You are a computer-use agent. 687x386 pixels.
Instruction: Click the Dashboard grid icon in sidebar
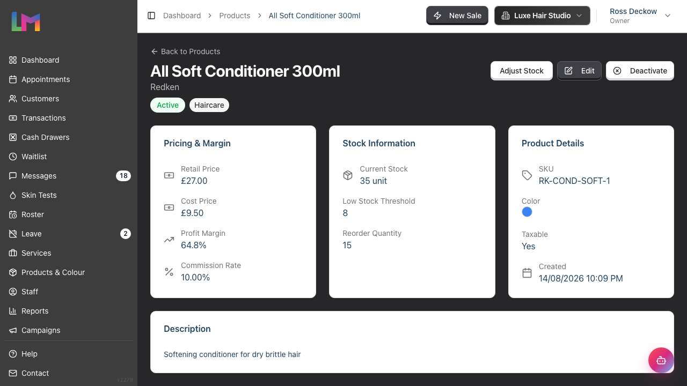[x=13, y=60]
